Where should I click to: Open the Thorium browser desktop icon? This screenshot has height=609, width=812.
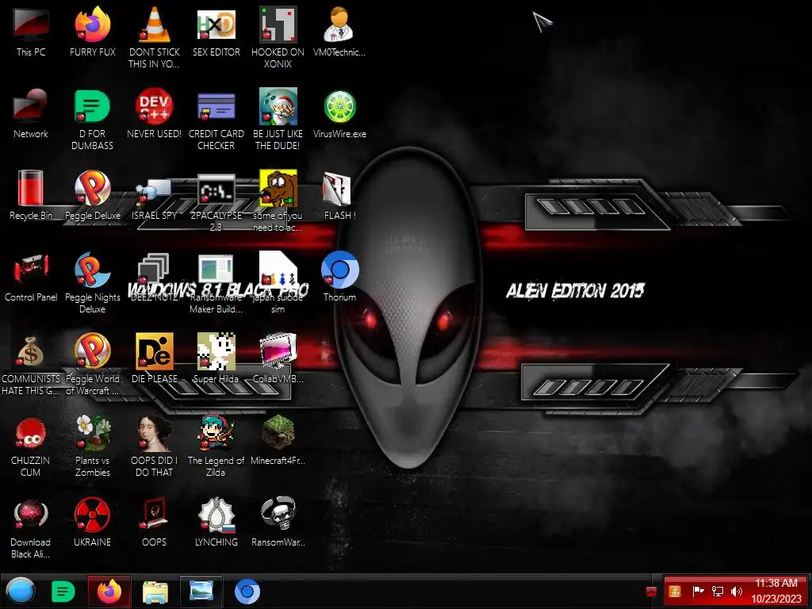click(x=339, y=277)
